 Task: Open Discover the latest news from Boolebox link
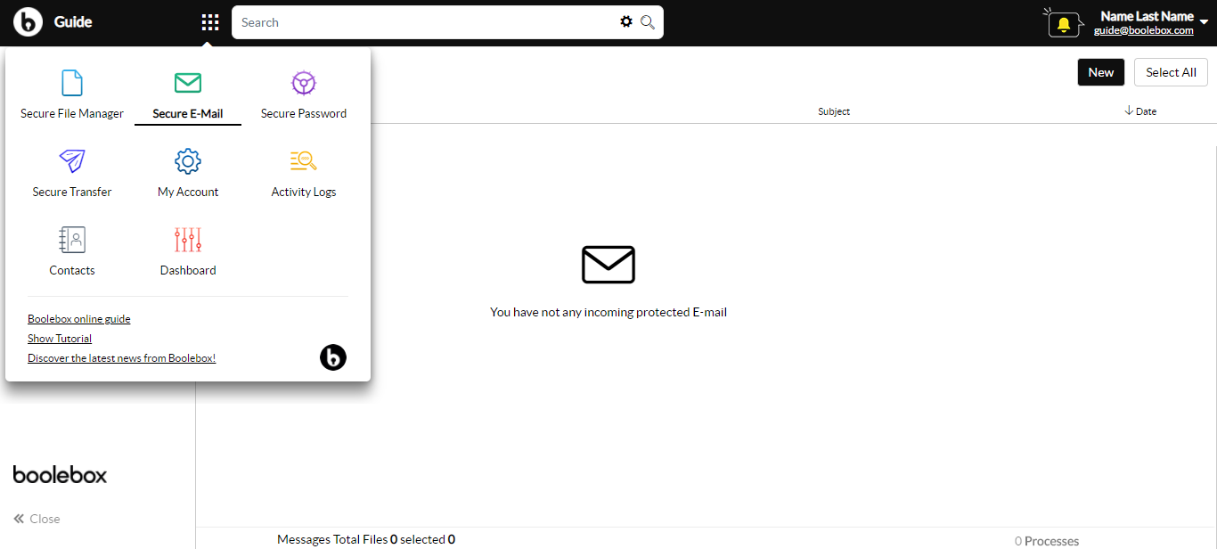tap(122, 358)
